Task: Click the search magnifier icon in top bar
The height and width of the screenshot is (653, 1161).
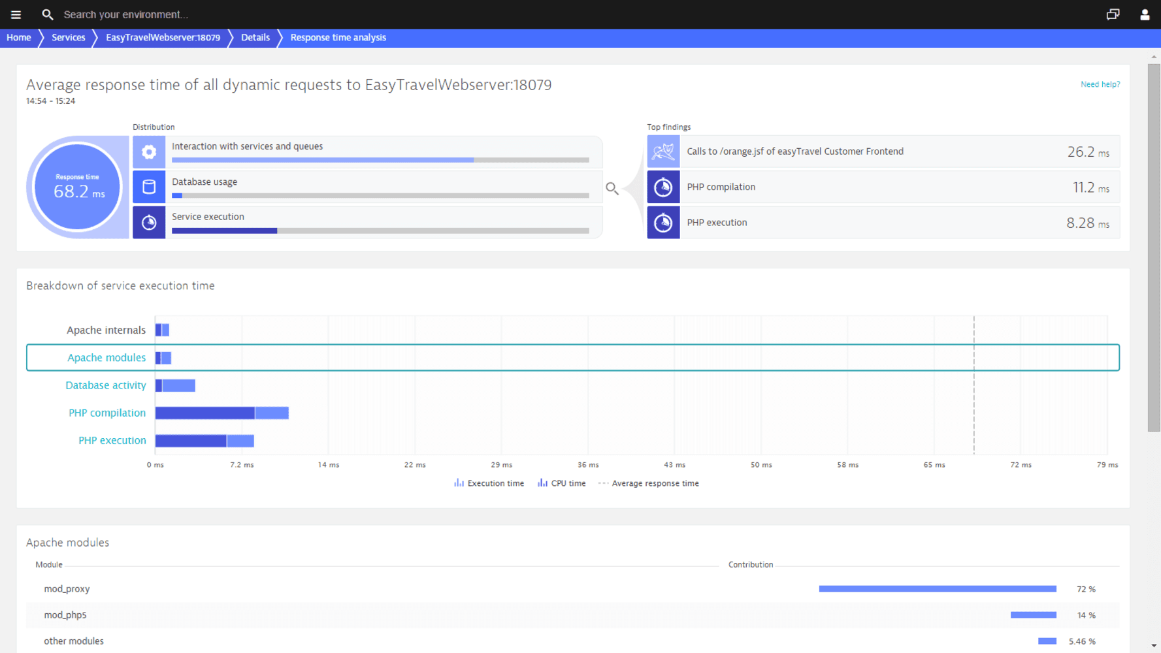Action: 47,14
